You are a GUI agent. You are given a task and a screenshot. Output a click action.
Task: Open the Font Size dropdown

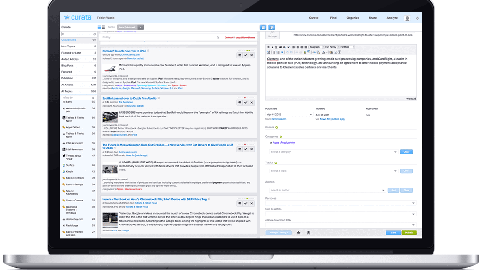(x=347, y=47)
